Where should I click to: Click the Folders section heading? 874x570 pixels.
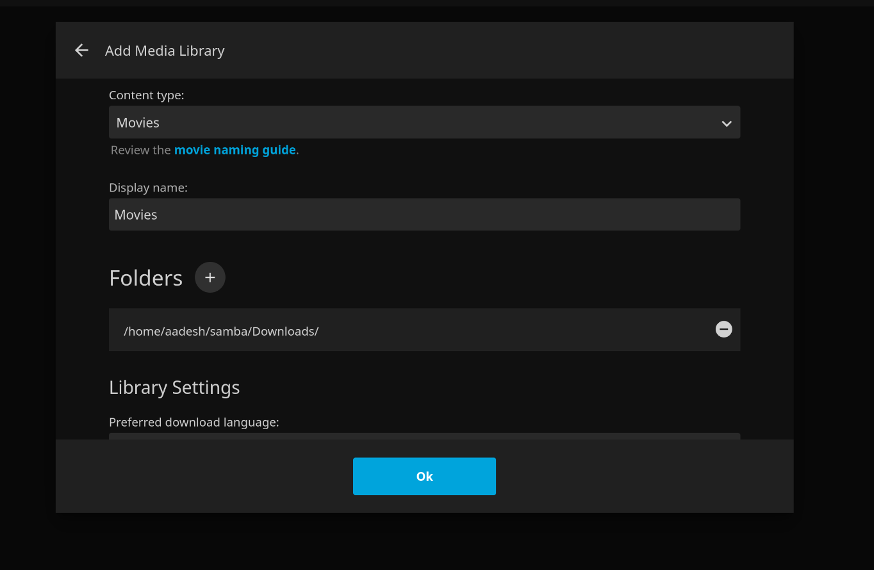pos(145,278)
